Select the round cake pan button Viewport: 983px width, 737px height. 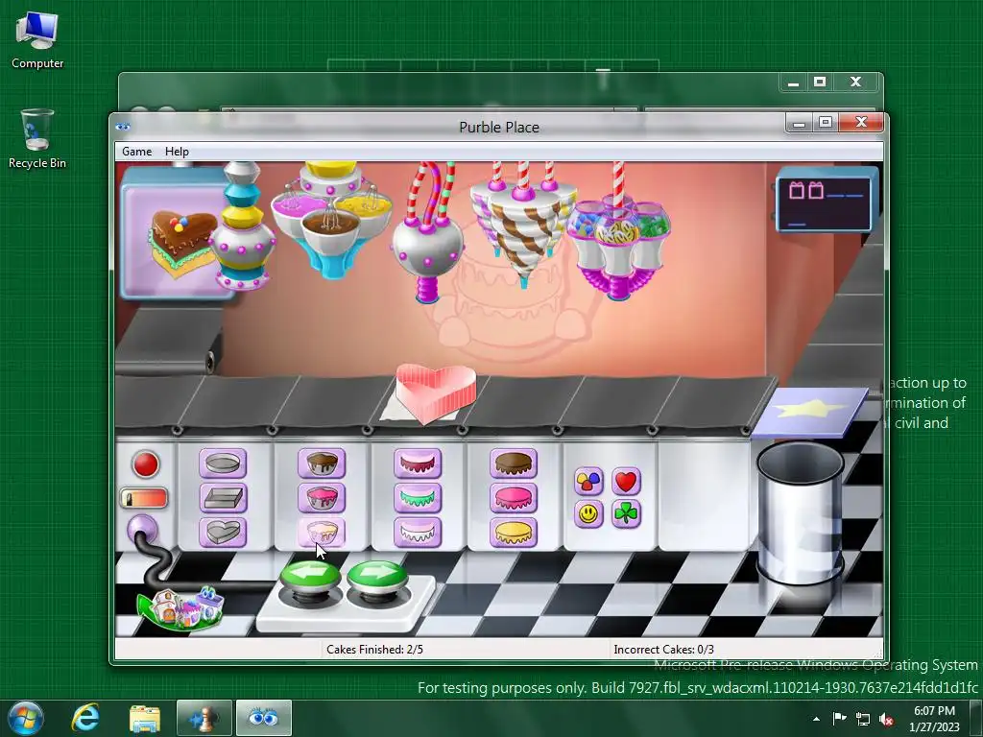[x=223, y=464]
